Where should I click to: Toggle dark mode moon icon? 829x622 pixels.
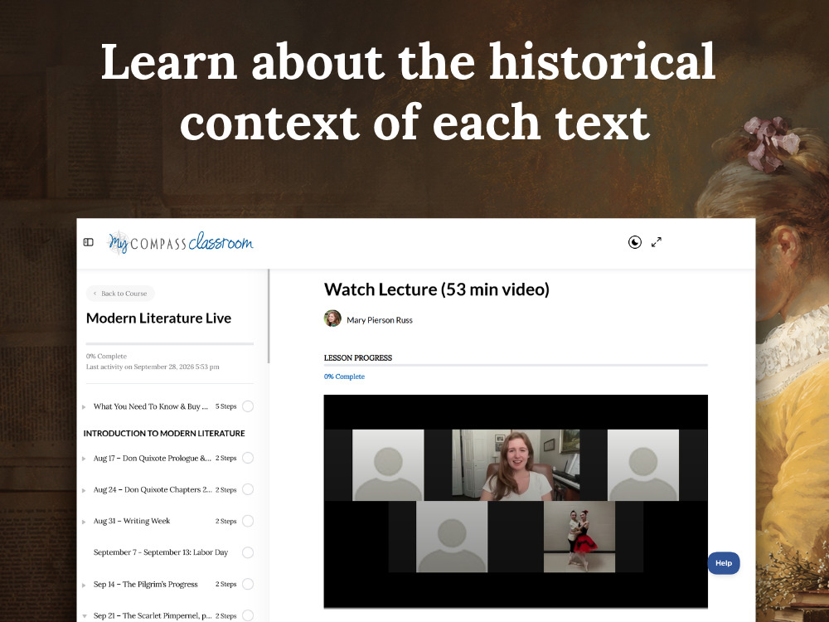[634, 242]
